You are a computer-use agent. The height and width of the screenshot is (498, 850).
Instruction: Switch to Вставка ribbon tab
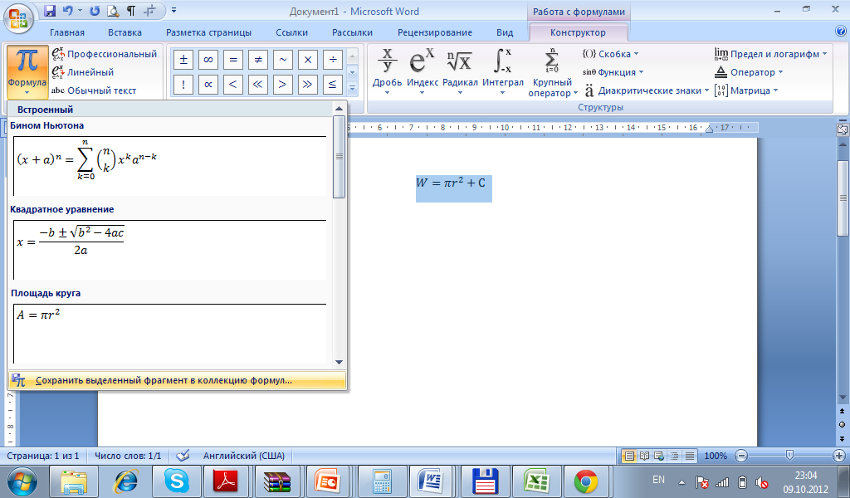tap(125, 32)
